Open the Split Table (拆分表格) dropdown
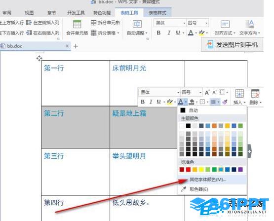274x221 pixels. point(105,33)
